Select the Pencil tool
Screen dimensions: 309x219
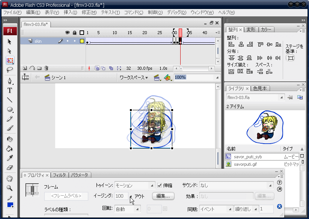coord(9,118)
